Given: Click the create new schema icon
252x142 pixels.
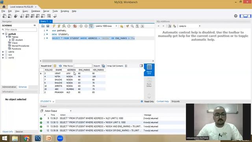Looking at the screenshot, I should [22, 16].
